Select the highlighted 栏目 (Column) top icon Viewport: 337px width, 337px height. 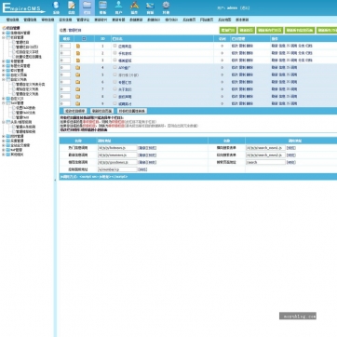pyautogui.click(x=88, y=7)
